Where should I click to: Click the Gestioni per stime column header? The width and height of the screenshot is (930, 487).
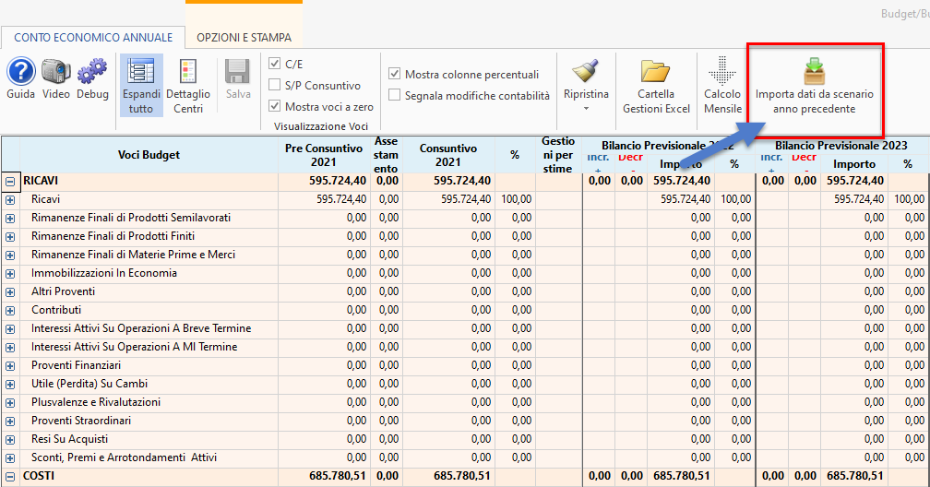558,155
